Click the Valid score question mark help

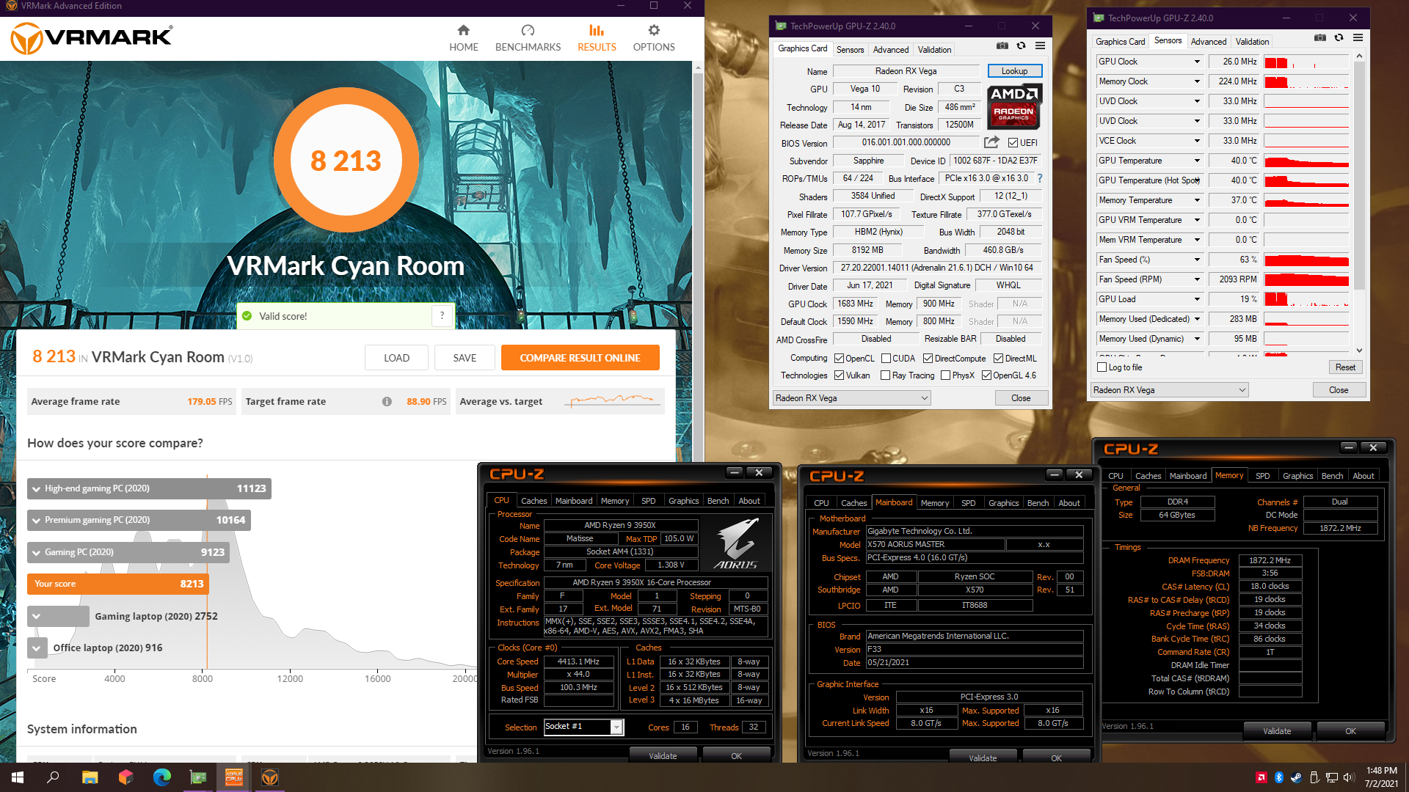click(x=442, y=316)
